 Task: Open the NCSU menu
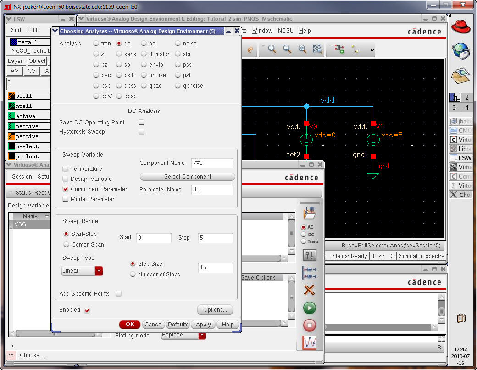pyautogui.click(x=286, y=31)
